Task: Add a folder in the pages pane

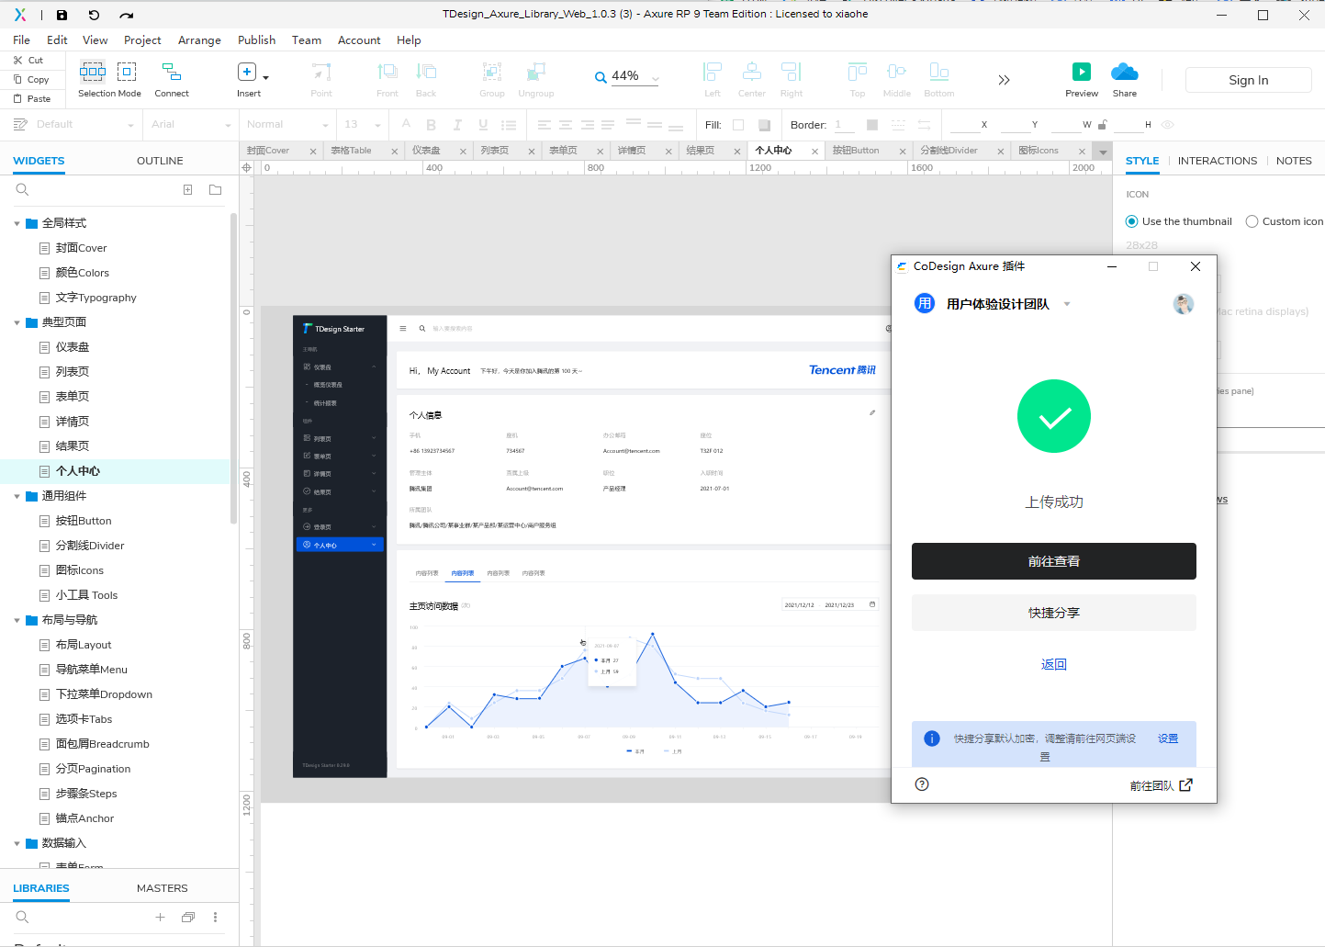Action: pyautogui.click(x=215, y=190)
